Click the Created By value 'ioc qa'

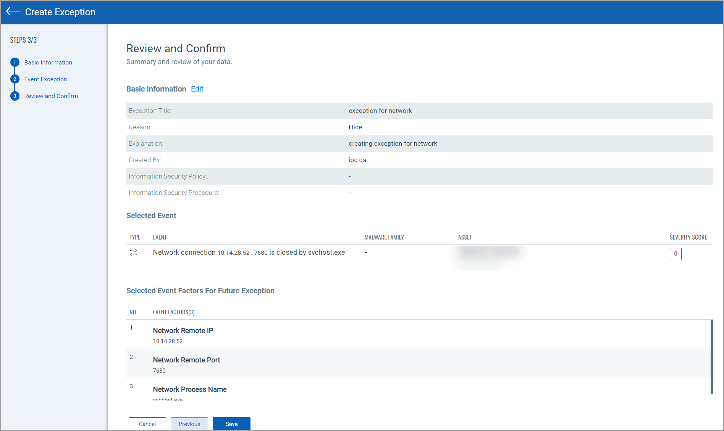coord(357,160)
